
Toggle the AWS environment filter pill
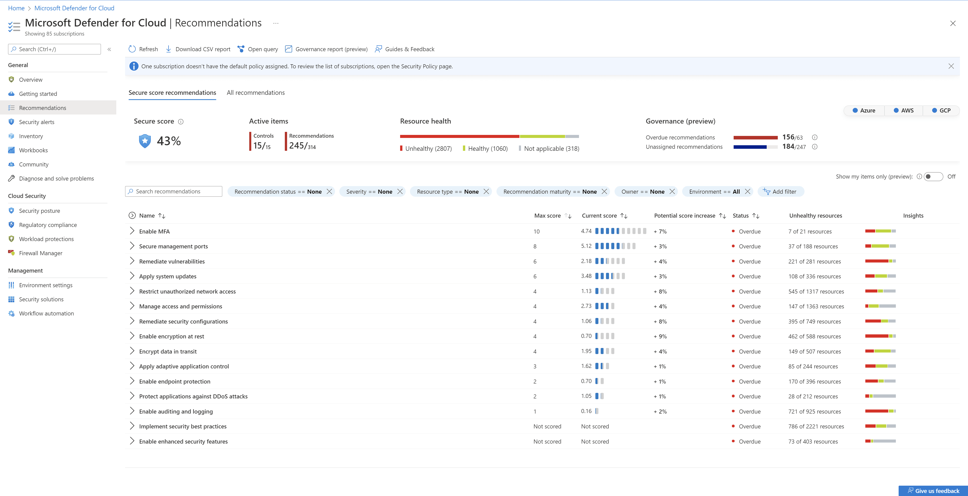tap(903, 110)
